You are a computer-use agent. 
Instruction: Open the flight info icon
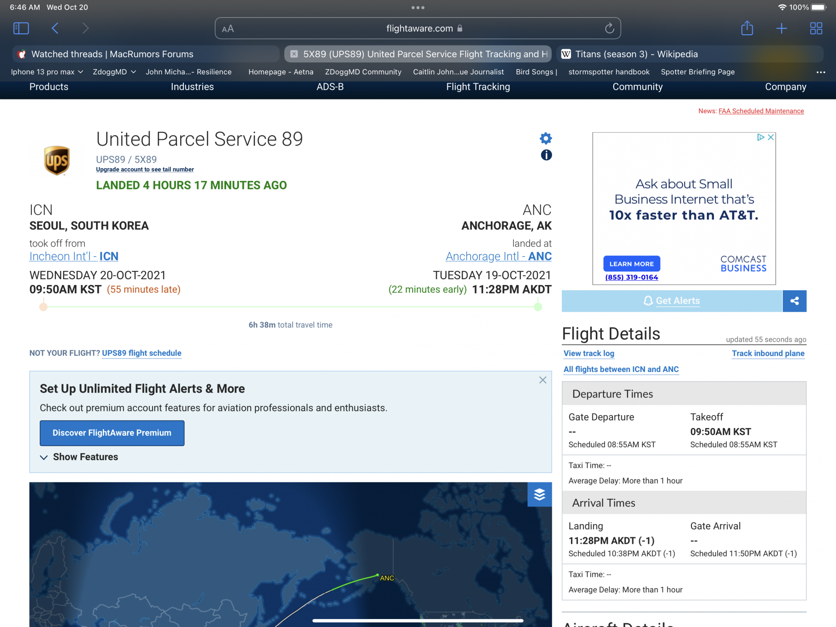546,155
